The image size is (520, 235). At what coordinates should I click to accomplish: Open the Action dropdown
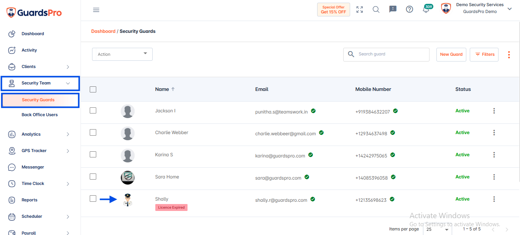pos(122,54)
